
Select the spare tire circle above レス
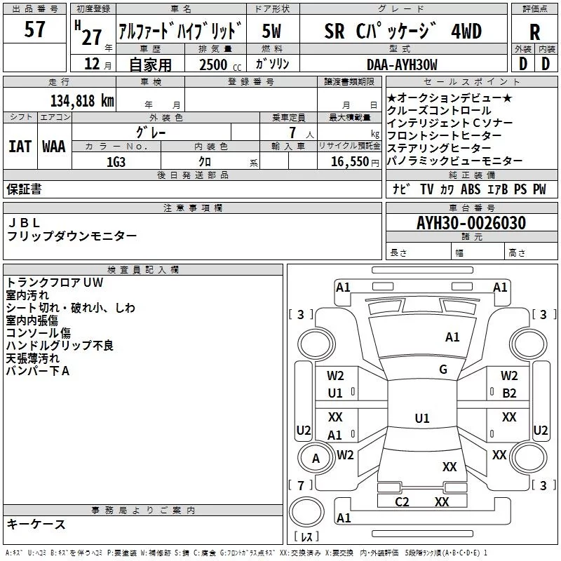[306, 512]
